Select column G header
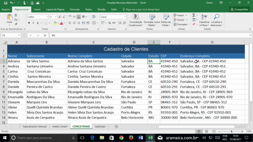This screenshot has width=253, height=142. tap(212, 42)
